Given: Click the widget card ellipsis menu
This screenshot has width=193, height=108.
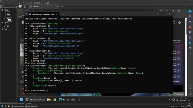Looking at the screenshot, I should [179, 47].
